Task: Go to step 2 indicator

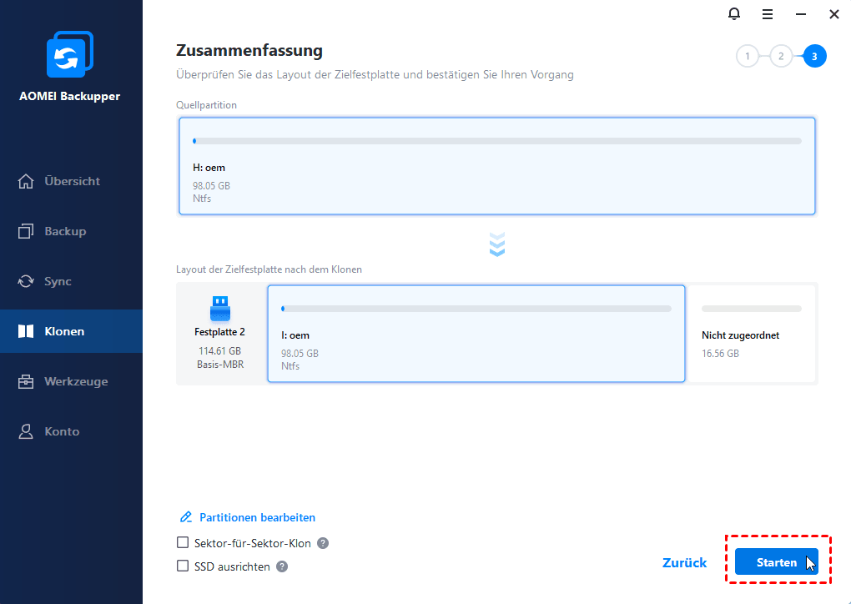Action: click(x=781, y=57)
